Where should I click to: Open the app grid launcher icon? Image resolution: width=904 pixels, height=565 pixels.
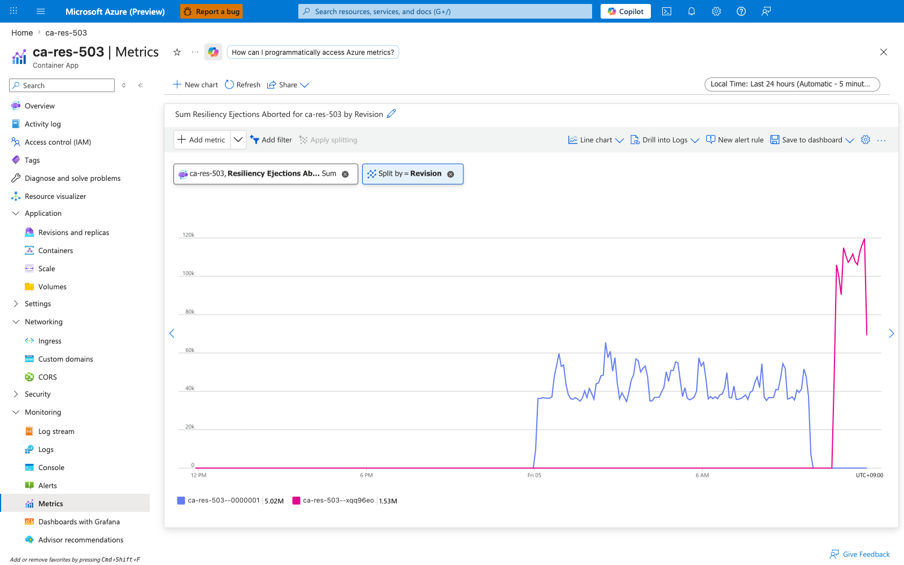(x=14, y=11)
